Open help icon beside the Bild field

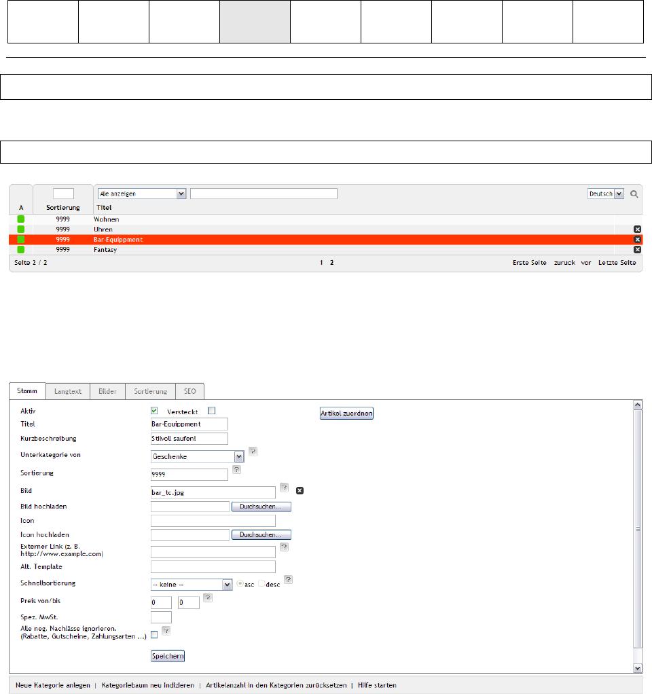(x=284, y=488)
